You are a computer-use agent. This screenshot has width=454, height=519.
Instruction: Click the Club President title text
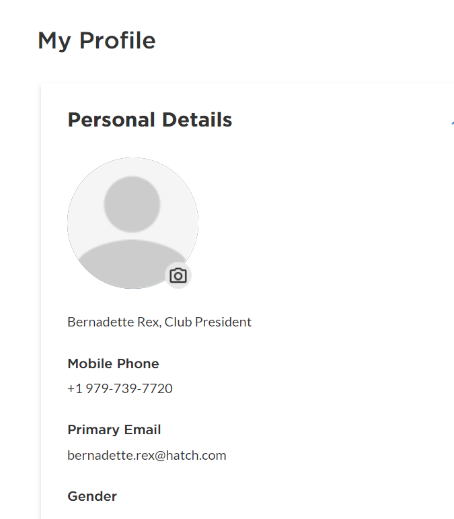[208, 322]
